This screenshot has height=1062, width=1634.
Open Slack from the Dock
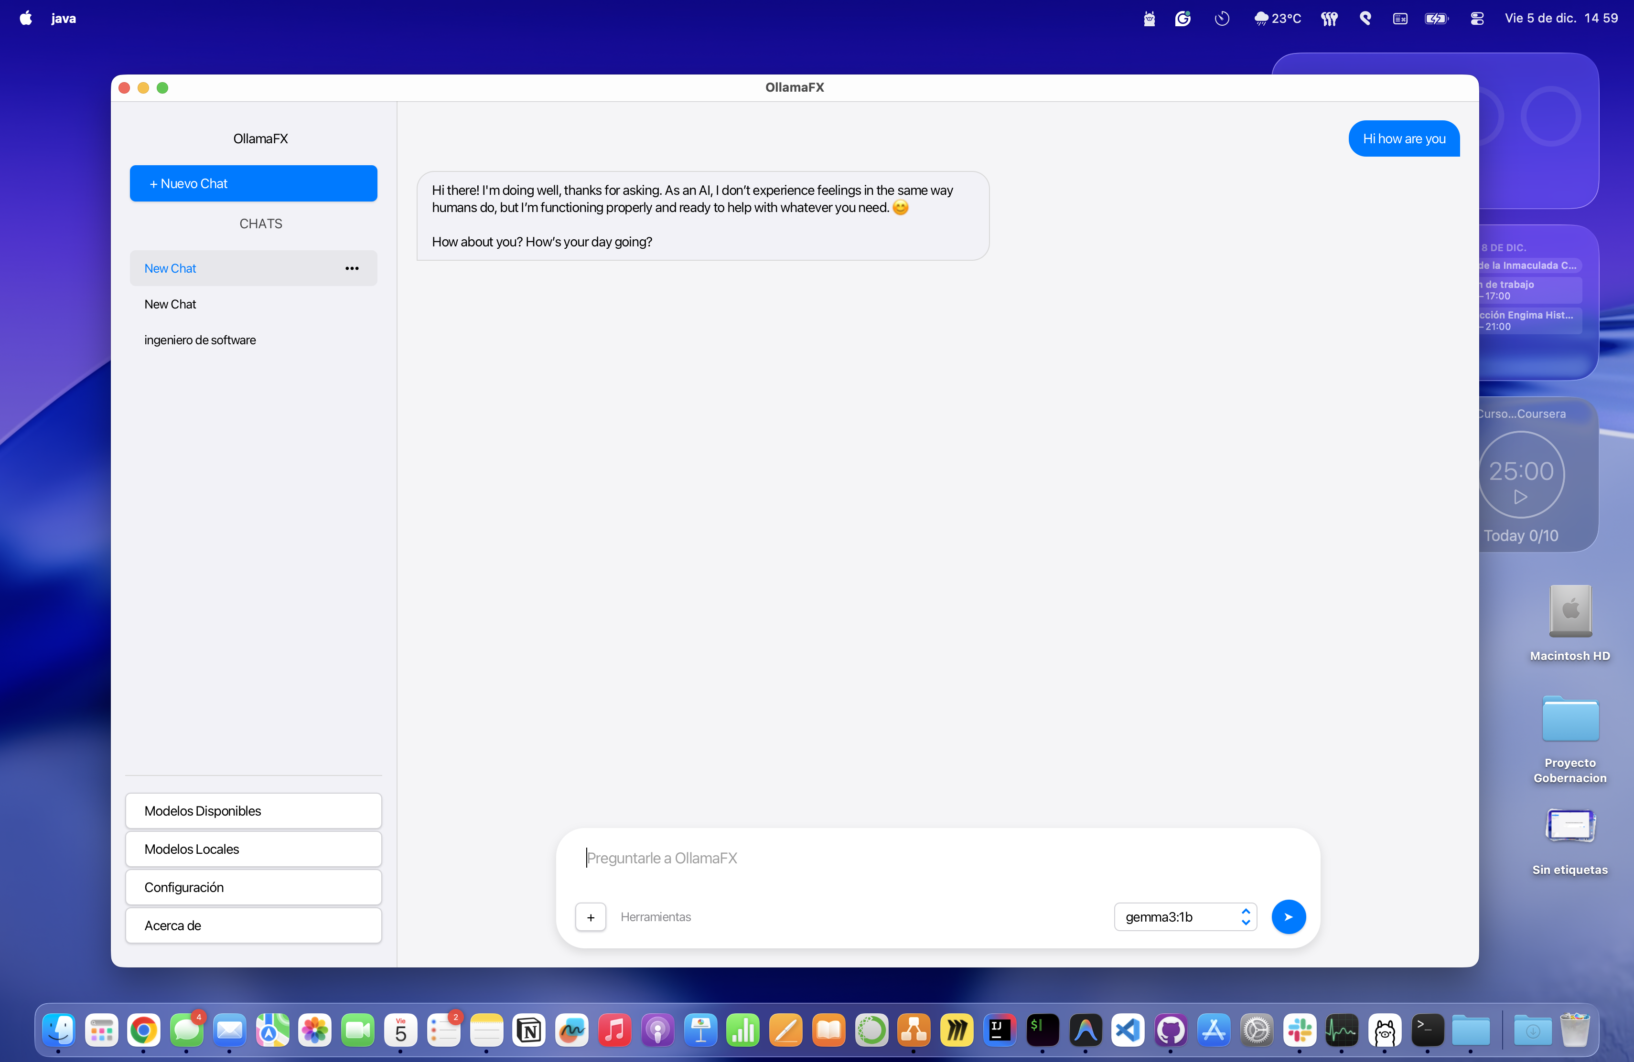tap(1300, 1030)
